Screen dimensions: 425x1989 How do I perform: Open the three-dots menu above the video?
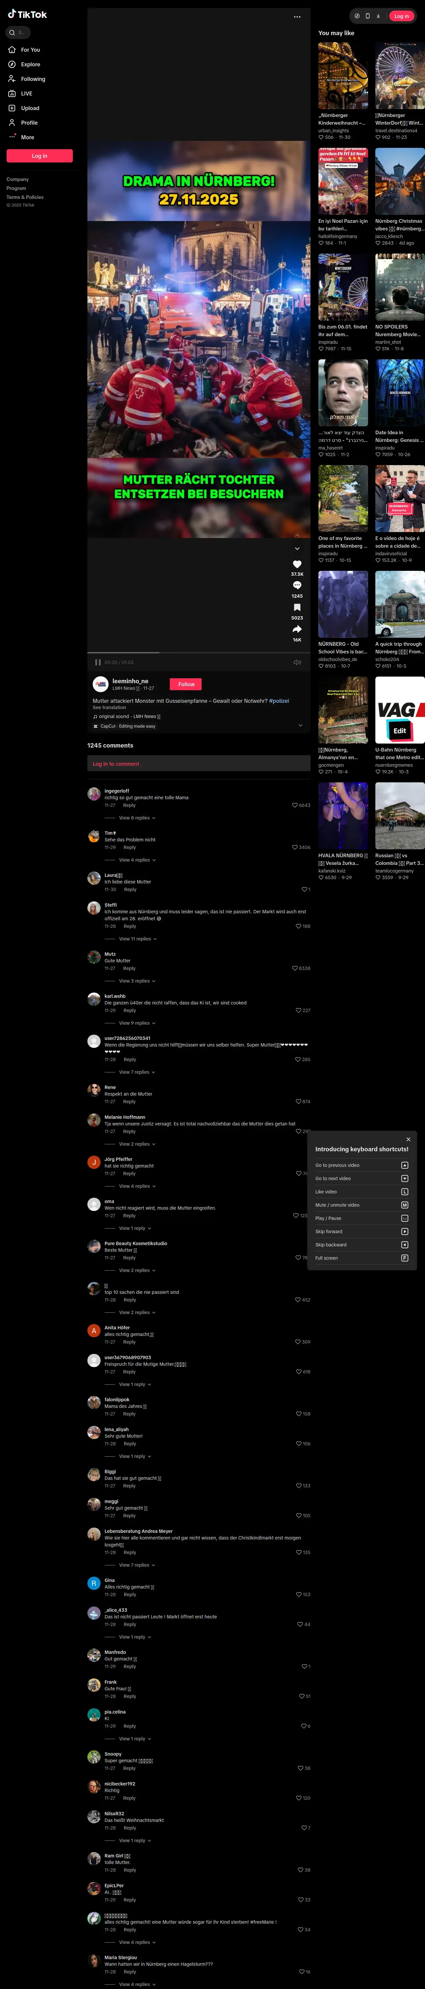297,17
